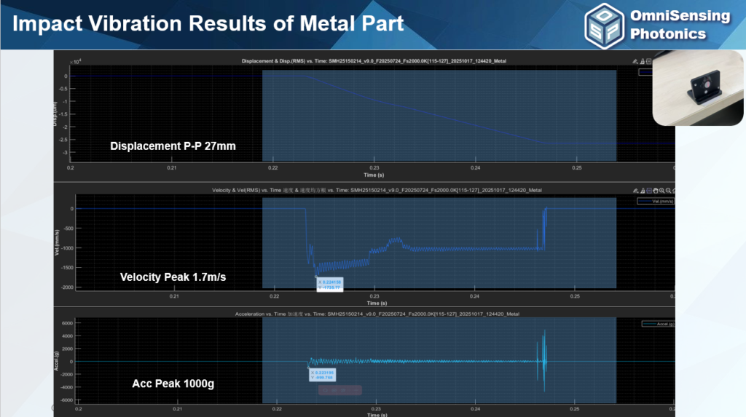Enable Data Tips tool in velocity plot toolbar

point(643,190)
